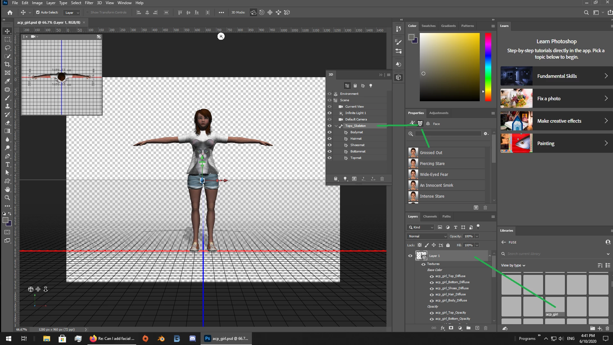Toggle visibility of Layer 1
The width and height of the screenshot is (613, 345).
coord(410,256)
